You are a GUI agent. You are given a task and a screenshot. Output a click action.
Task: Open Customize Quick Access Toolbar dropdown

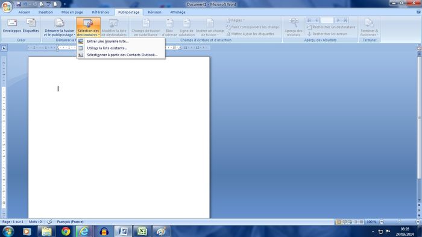(65, 4)
